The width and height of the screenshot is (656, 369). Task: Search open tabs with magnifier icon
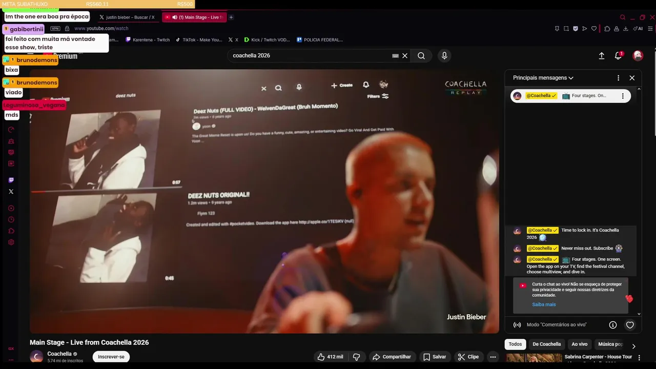pos(623,17)
